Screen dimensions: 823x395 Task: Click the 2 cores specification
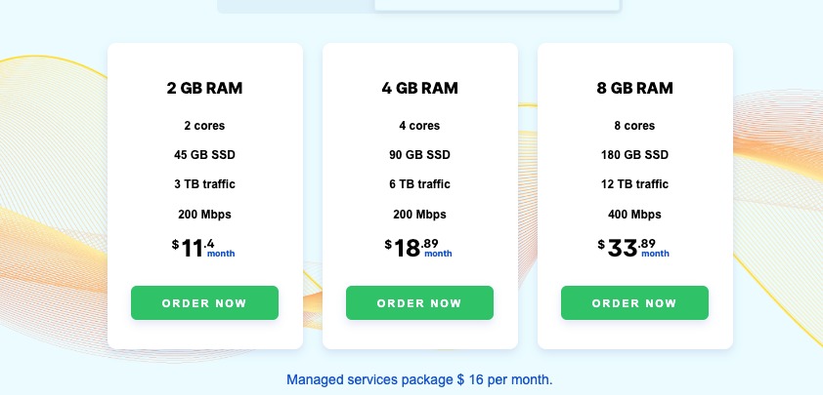204,126
